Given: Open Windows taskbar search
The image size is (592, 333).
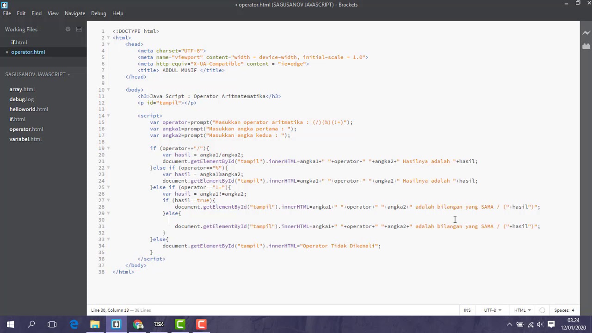Looking at the screenshot, I should (x=31, y=325).
